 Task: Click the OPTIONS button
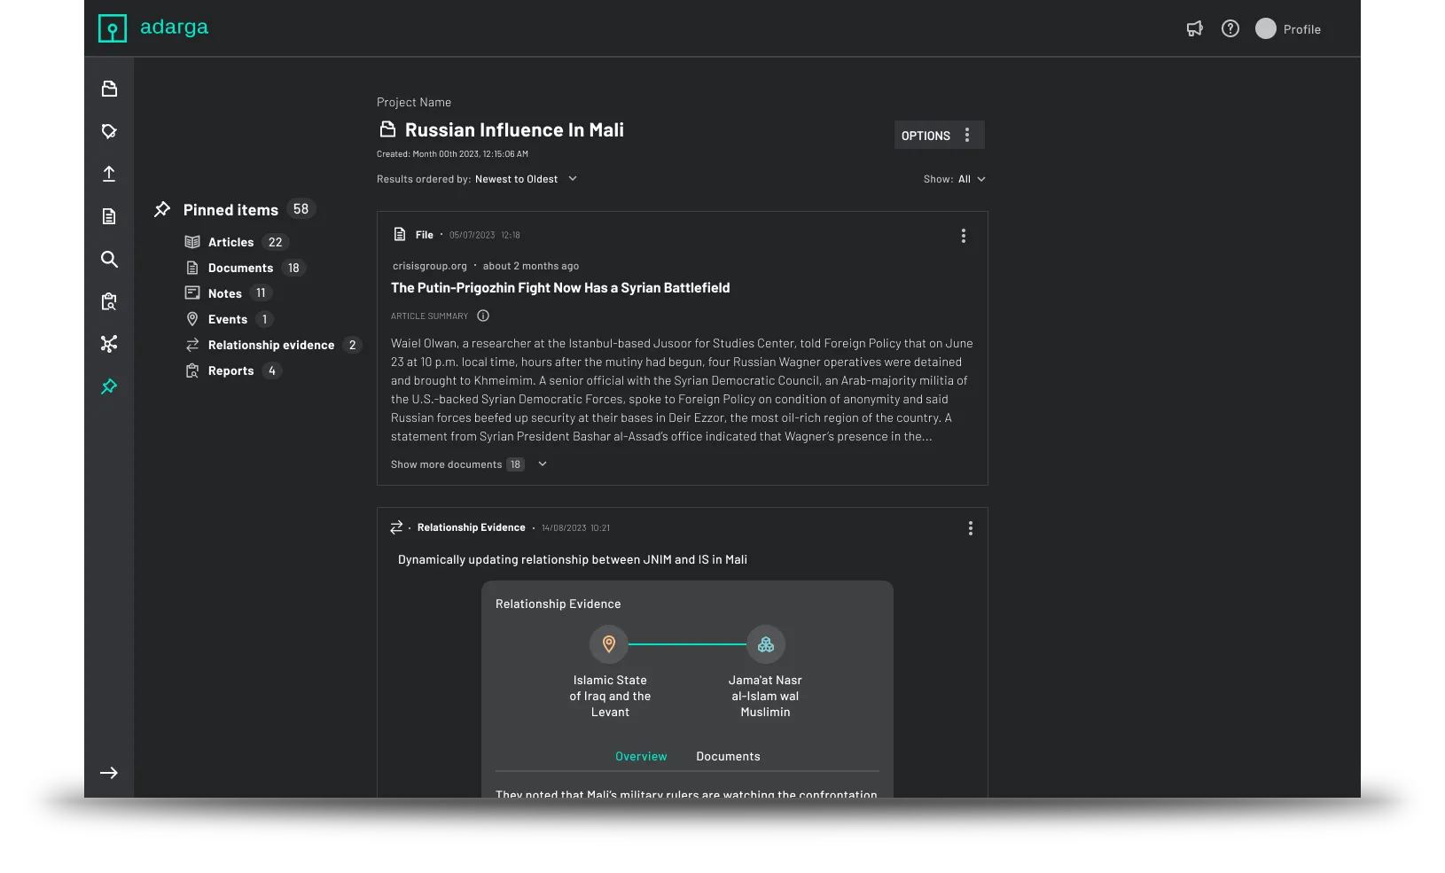[x=939, y=136]
